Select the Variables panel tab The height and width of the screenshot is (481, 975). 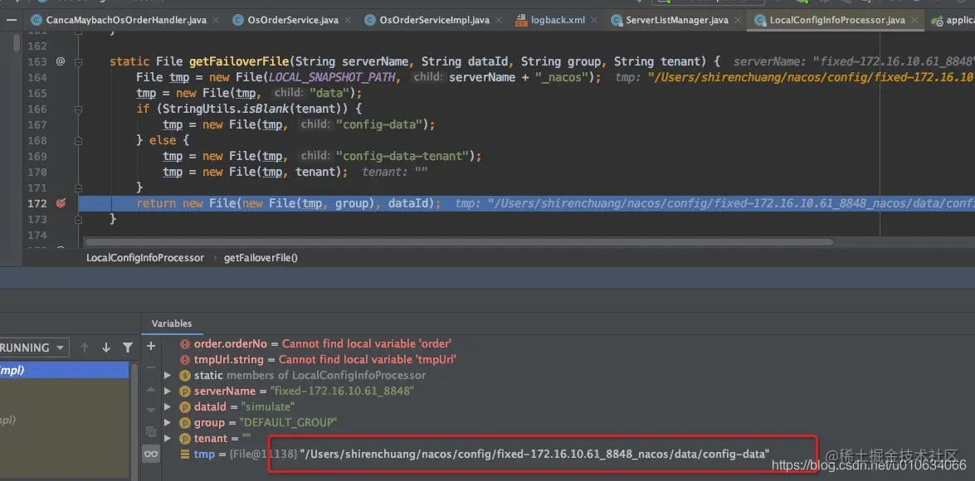coord(172,323)
